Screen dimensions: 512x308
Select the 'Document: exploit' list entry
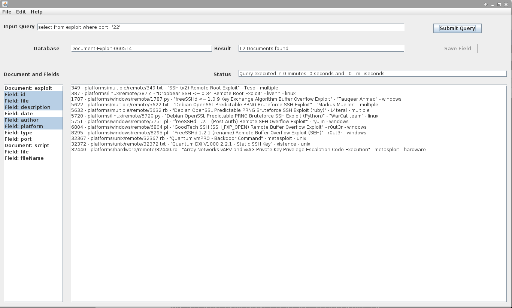pyautogui.click(x=33, y=88)
